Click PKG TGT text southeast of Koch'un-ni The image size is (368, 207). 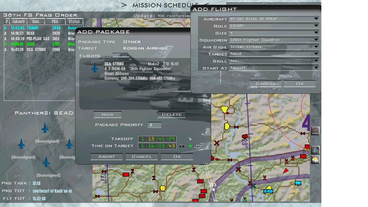tap(52, 191)
